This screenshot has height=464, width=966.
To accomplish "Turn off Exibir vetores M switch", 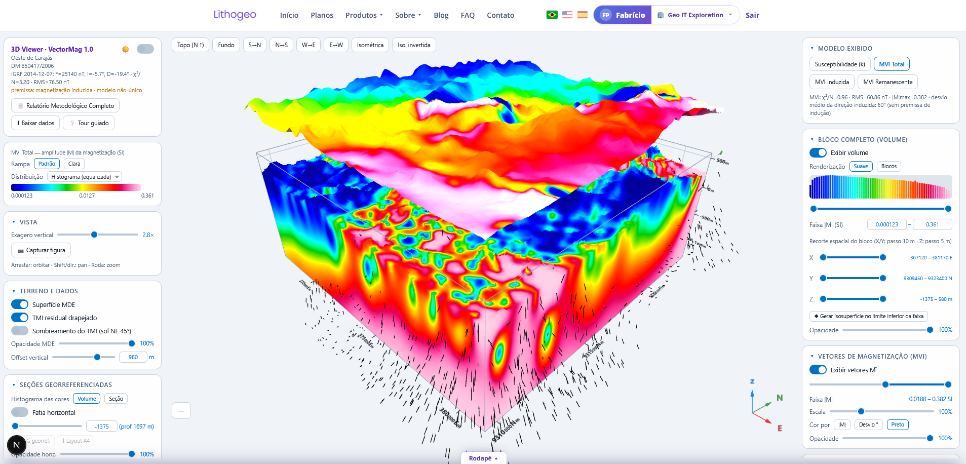I will 818,370.
